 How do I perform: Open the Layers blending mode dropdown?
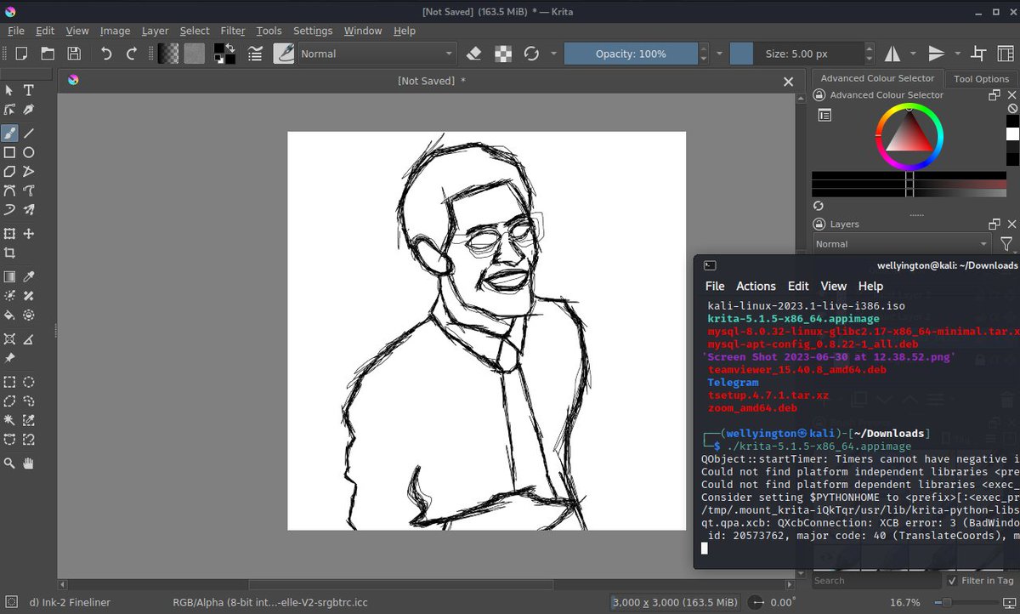(x=901, y=244)
